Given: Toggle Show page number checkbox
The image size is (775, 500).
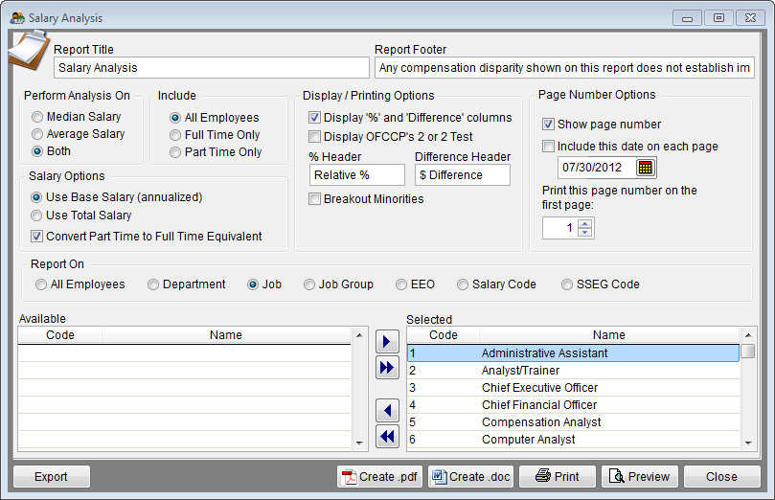Looking at the screenshot, I should click(548, 124).
